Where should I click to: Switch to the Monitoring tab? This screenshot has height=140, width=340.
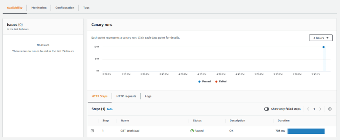point(39,8)
